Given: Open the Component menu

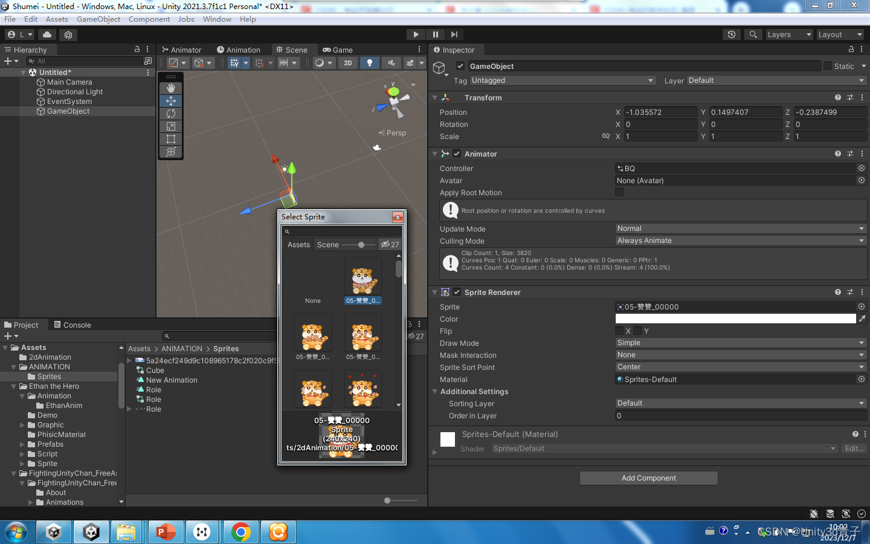Looking at the screenshot, I should click(149, 19).
